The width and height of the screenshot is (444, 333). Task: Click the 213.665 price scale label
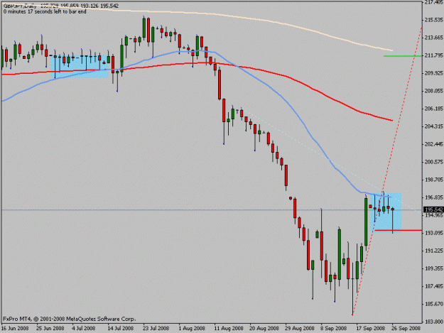(x=433, y=38)
